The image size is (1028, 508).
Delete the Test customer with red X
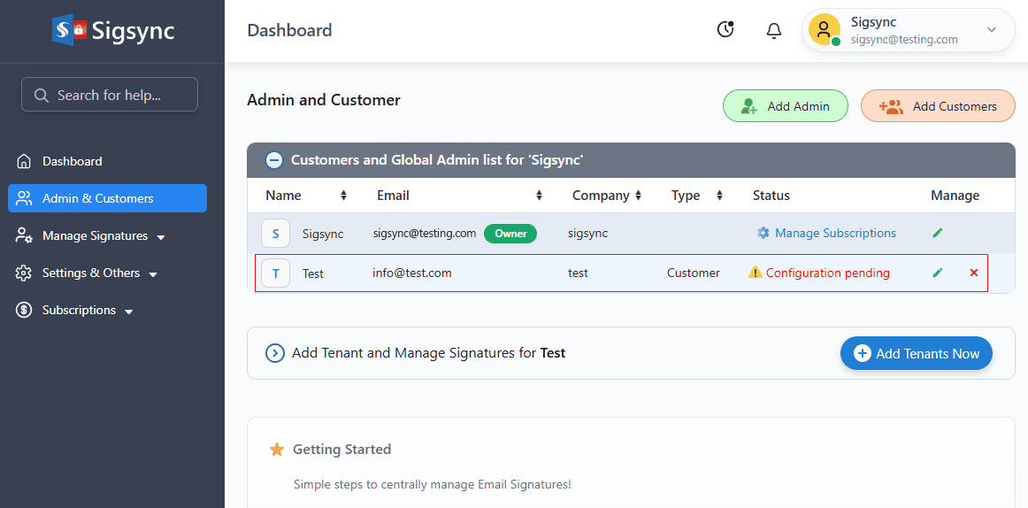tap(974, 273)
